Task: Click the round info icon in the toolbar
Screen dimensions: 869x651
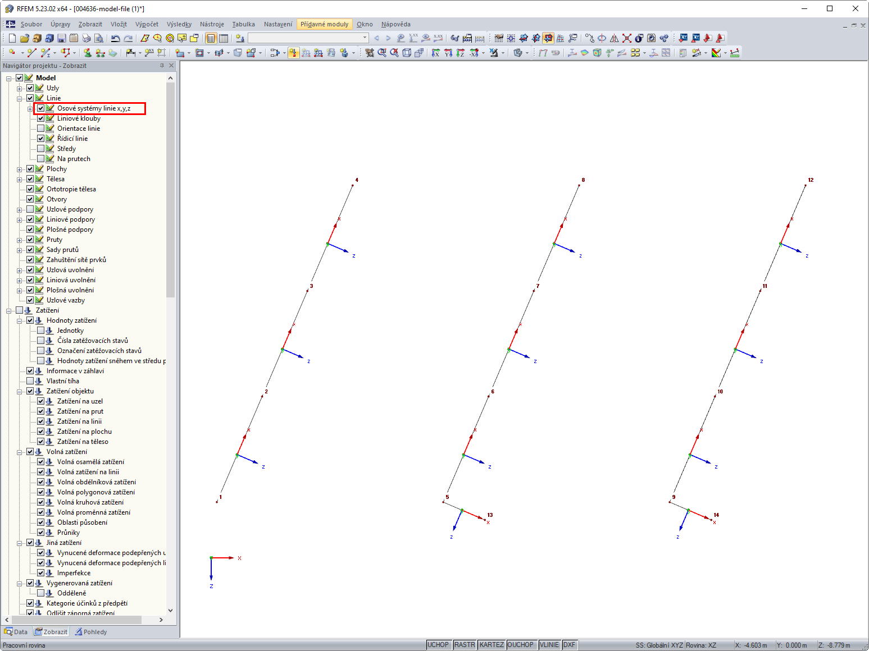Action: coord(639,38)
